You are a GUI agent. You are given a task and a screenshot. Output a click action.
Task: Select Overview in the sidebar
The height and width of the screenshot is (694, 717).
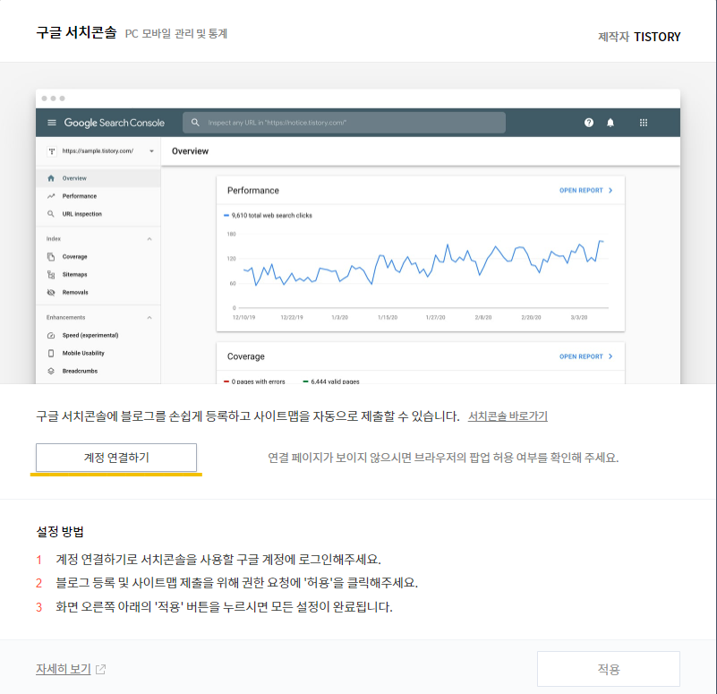point(98,178)
